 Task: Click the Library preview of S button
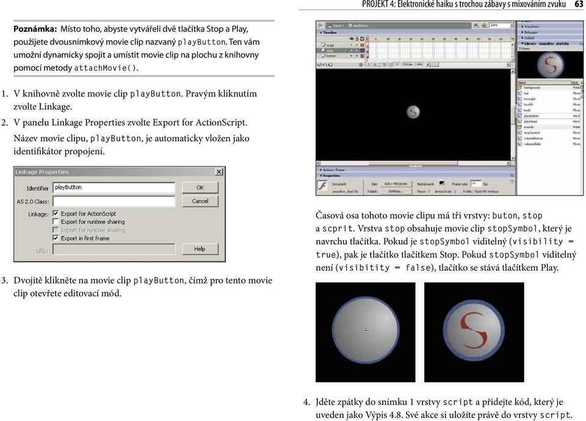point(551,65)
